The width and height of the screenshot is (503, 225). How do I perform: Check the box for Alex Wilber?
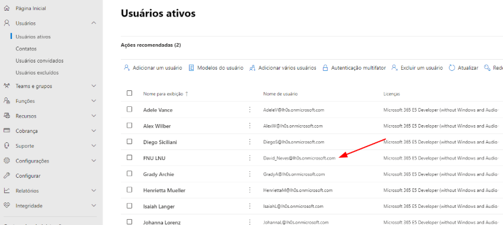point(129,125)
